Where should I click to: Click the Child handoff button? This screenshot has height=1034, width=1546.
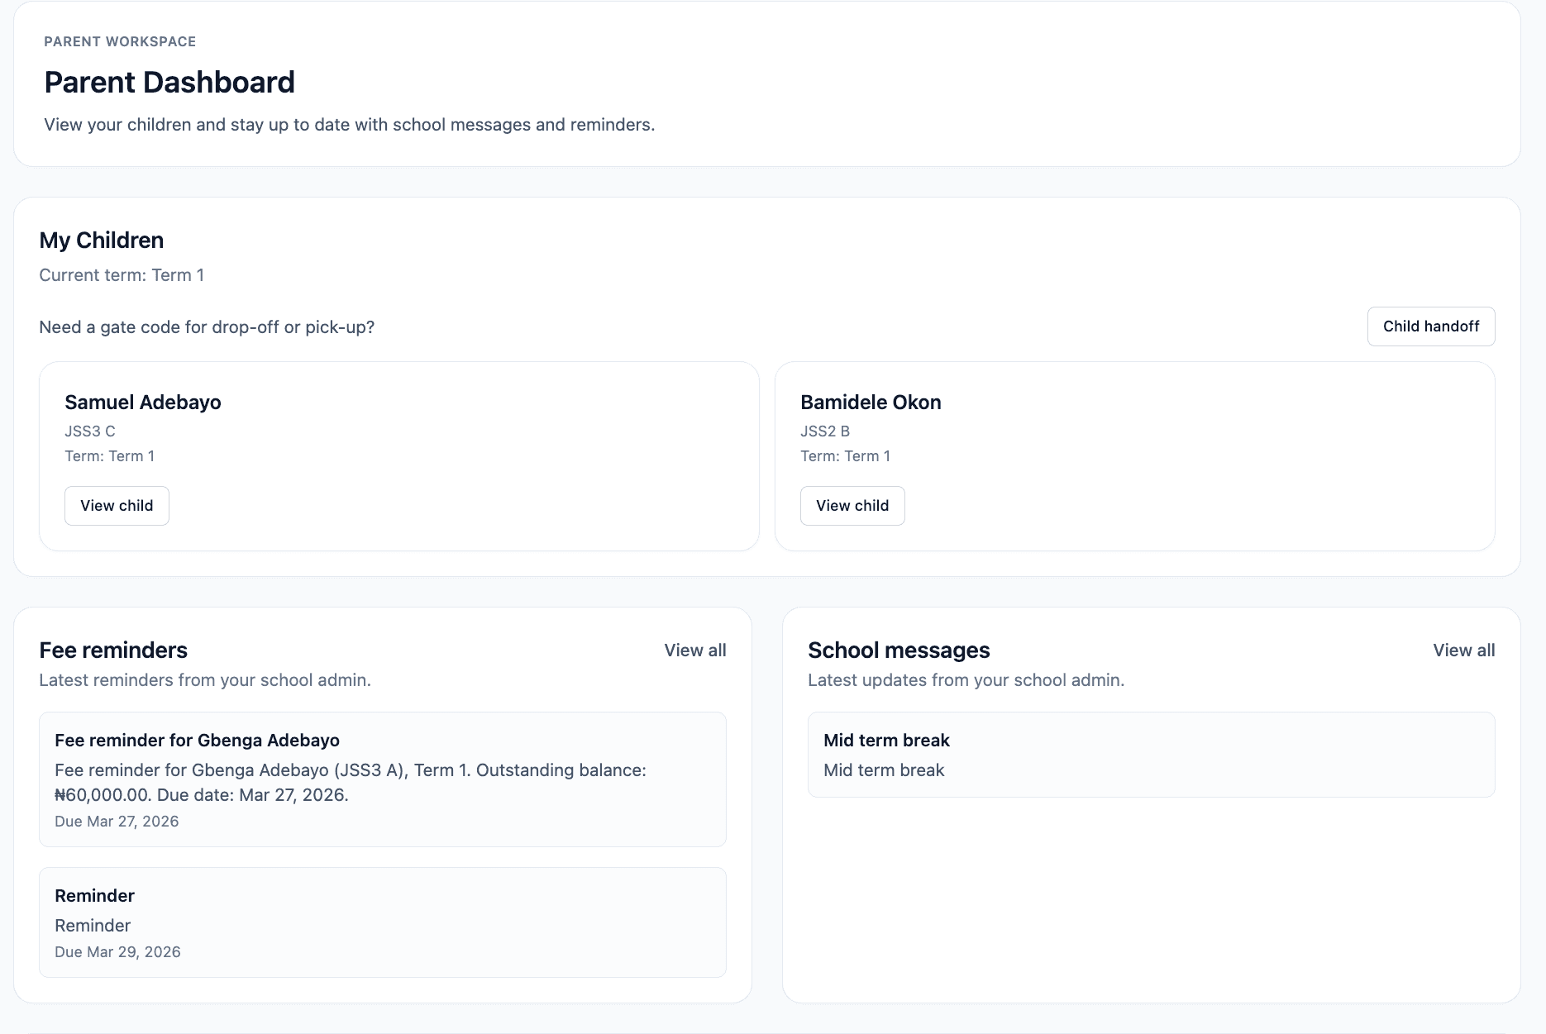coord(1431,326)
